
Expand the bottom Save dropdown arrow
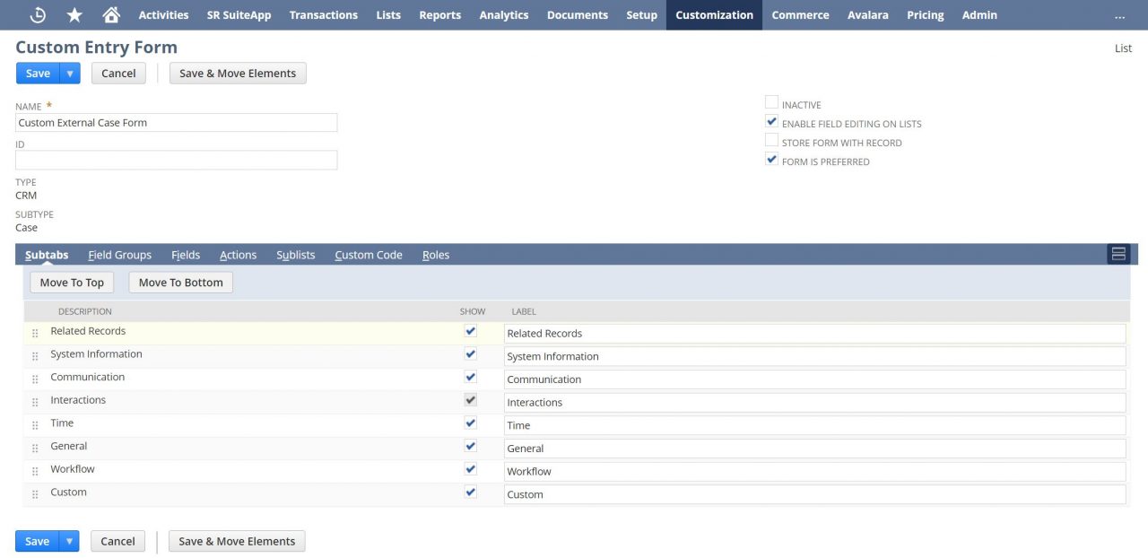(68, 541)
